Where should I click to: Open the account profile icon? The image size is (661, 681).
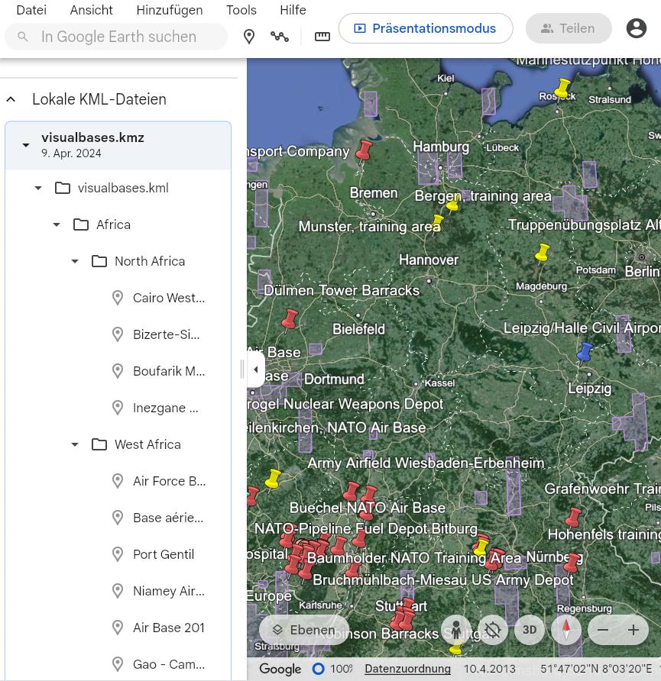point(637,28)
